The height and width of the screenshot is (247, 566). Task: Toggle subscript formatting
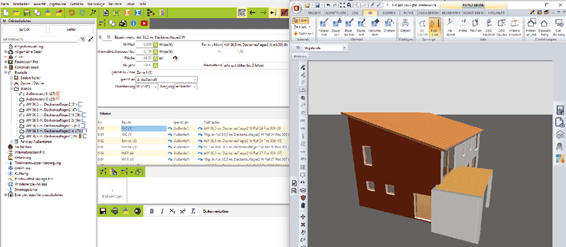point(173,211)
